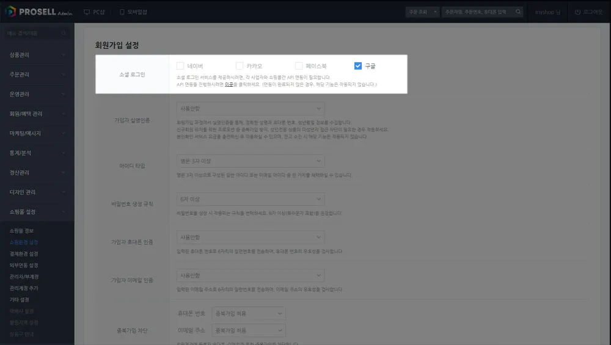Enable the 페이스북 social login checkbox
This screenshot has height=345, width=611.
click(299, 66)
